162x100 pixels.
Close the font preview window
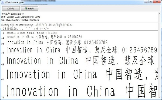[157, 2]
